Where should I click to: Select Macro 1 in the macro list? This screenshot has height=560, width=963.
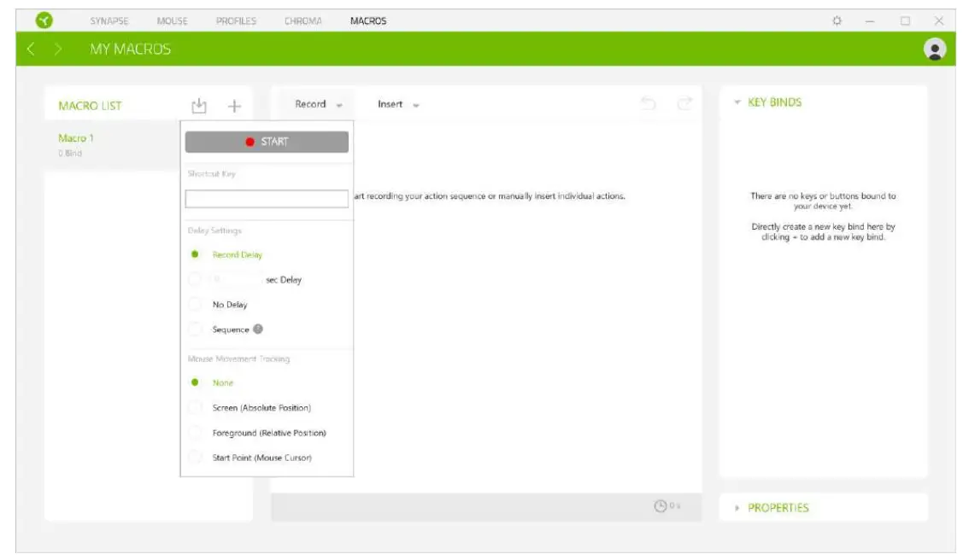tap(113, 145)
